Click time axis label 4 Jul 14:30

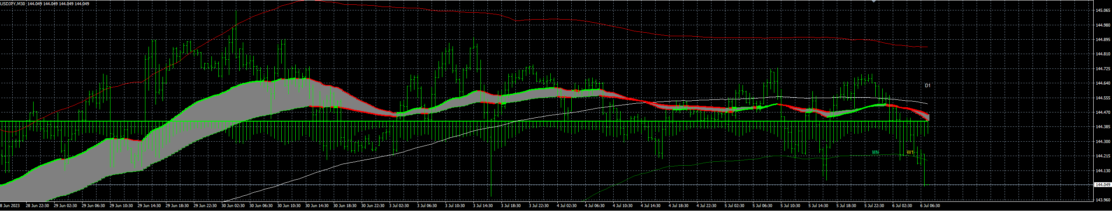point(651,205)
